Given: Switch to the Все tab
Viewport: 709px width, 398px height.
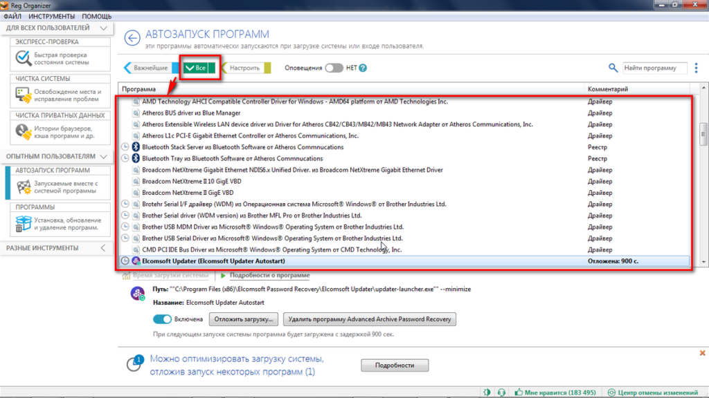Looking at the screenshot, I should (x=199, y=68).
